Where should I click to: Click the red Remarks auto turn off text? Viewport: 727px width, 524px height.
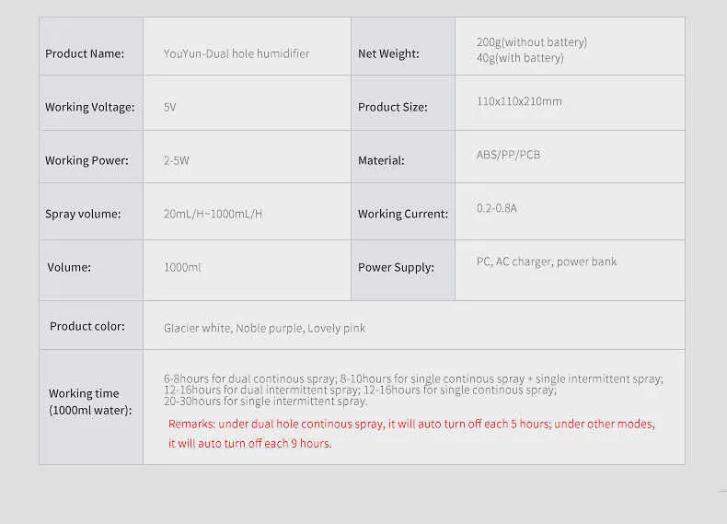point(411,434)
